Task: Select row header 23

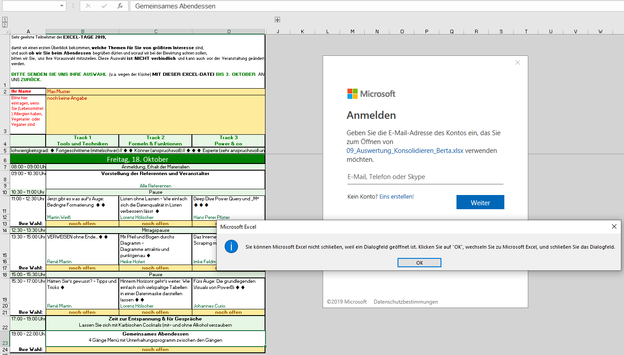Action: click(5, 339)
